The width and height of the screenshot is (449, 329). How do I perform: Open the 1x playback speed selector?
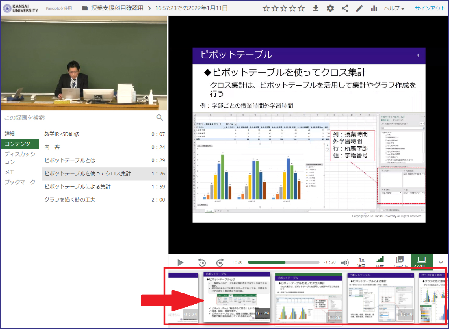362,261
